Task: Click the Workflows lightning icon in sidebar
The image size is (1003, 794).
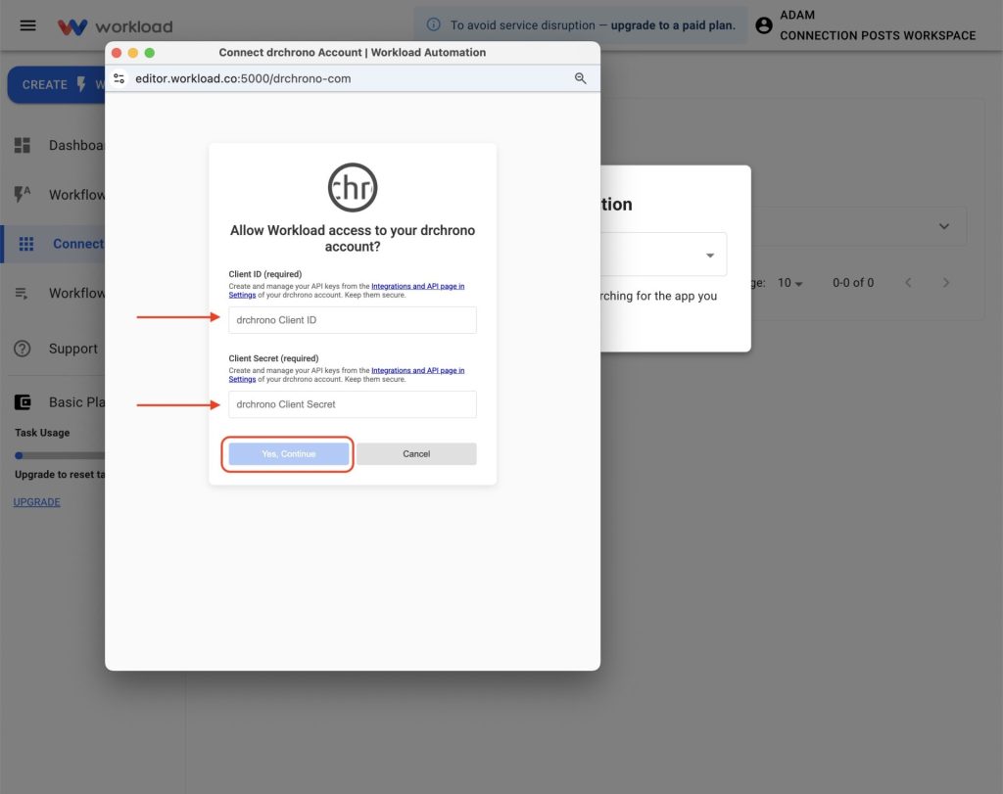Action: [22, 195]
